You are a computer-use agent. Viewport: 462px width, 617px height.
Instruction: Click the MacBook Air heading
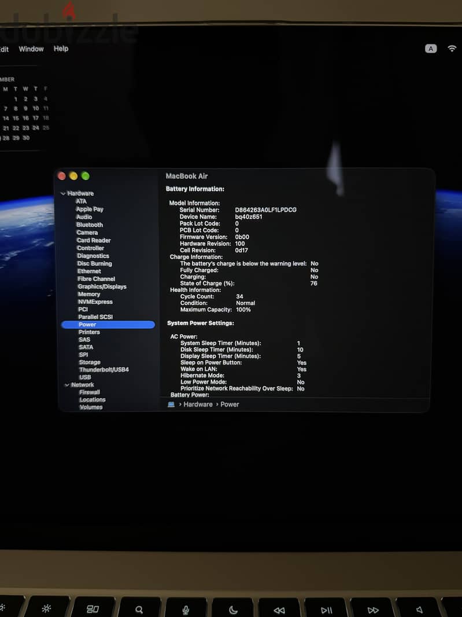pyautogui.click(x=187, y=177)
